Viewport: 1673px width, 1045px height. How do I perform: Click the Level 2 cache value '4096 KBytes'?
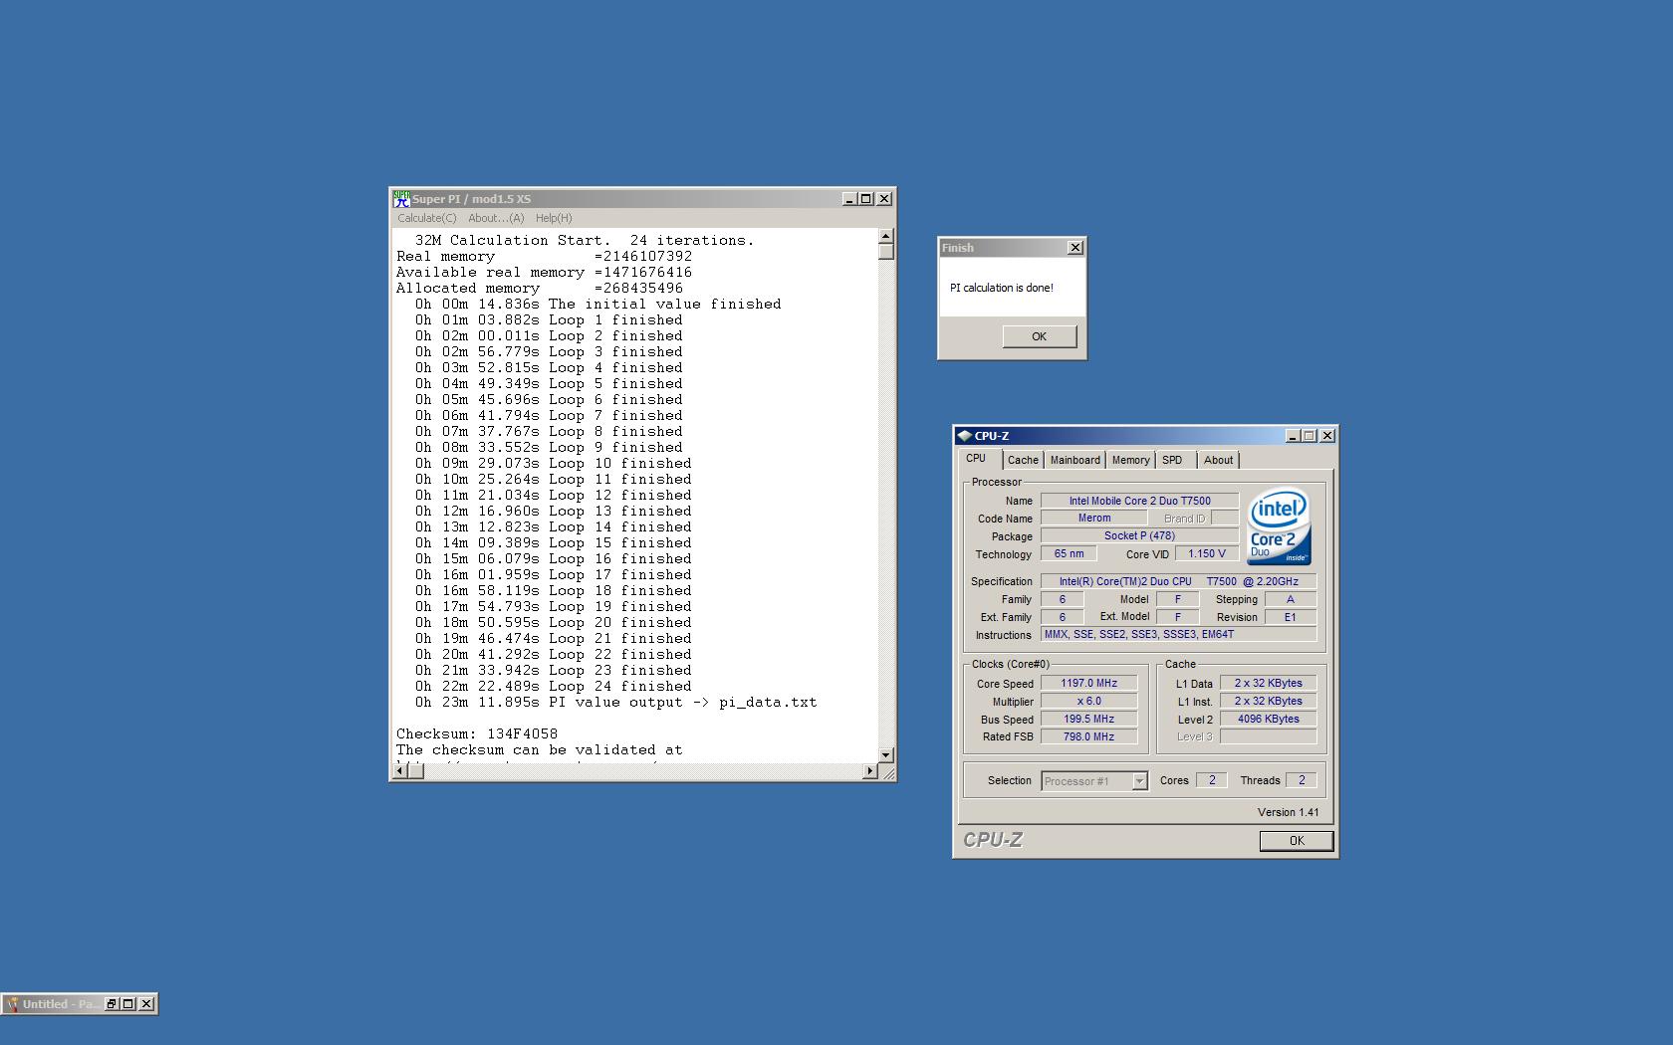(1269, 719)
